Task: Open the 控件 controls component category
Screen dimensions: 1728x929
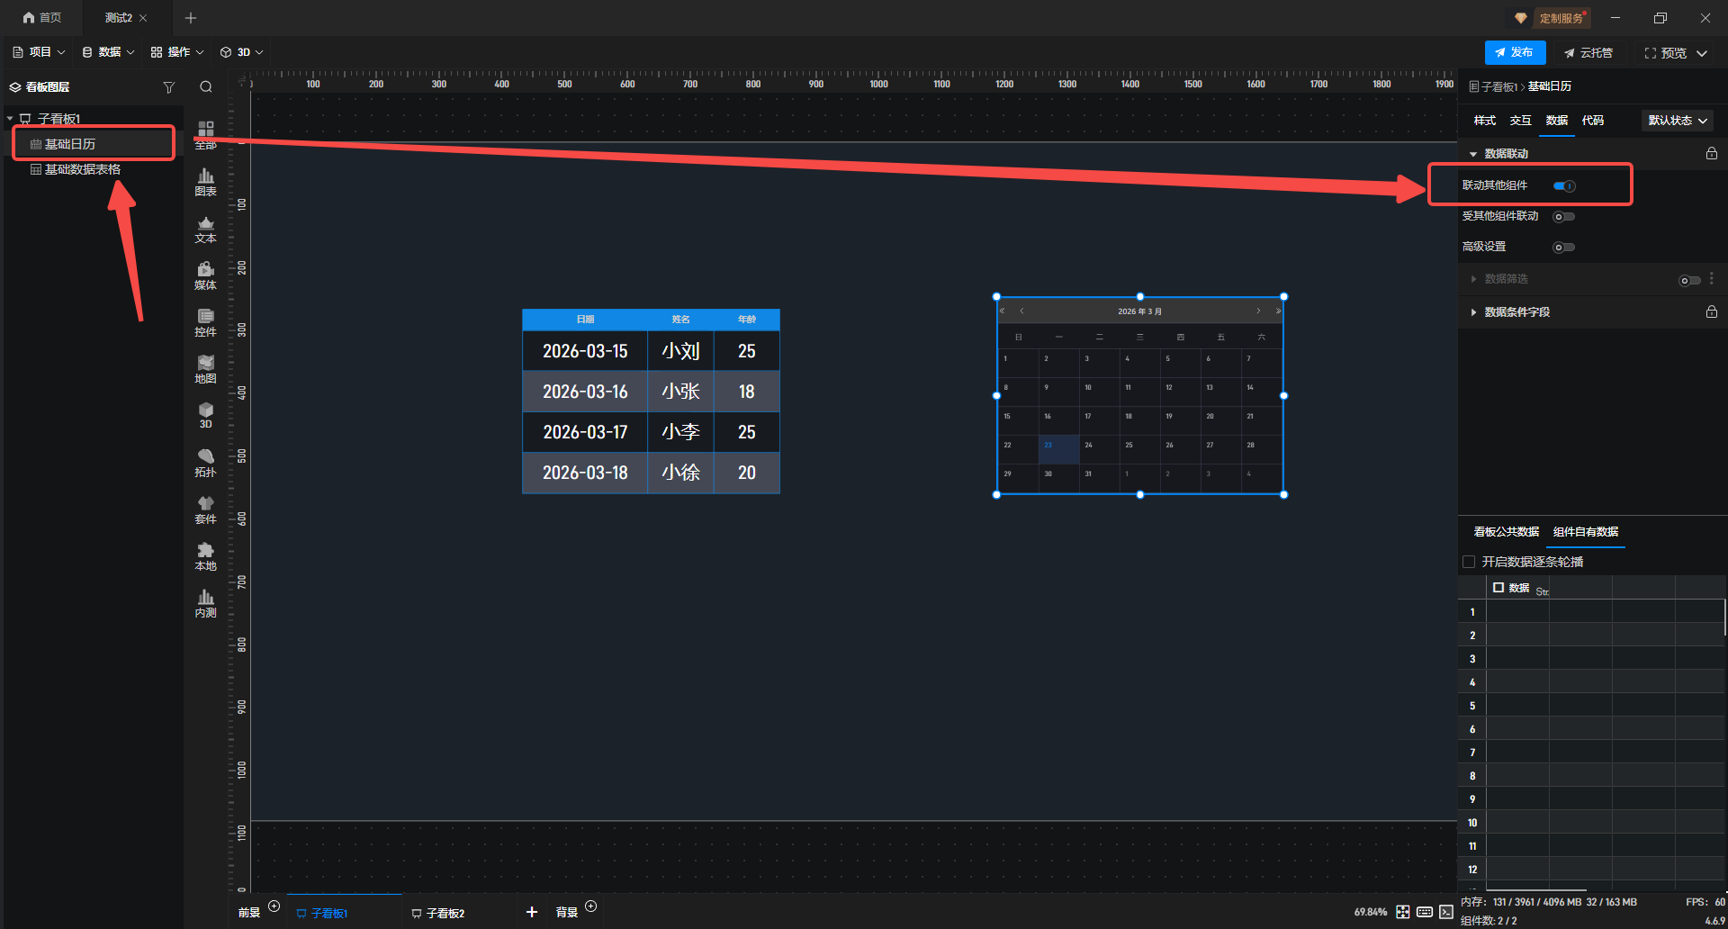Action: [205, 322]
